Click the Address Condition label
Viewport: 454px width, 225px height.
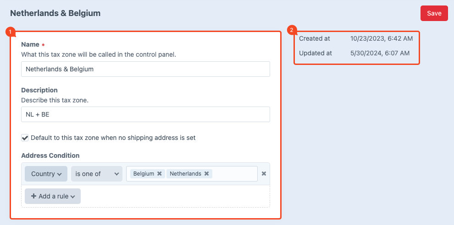tap(50, 155)
